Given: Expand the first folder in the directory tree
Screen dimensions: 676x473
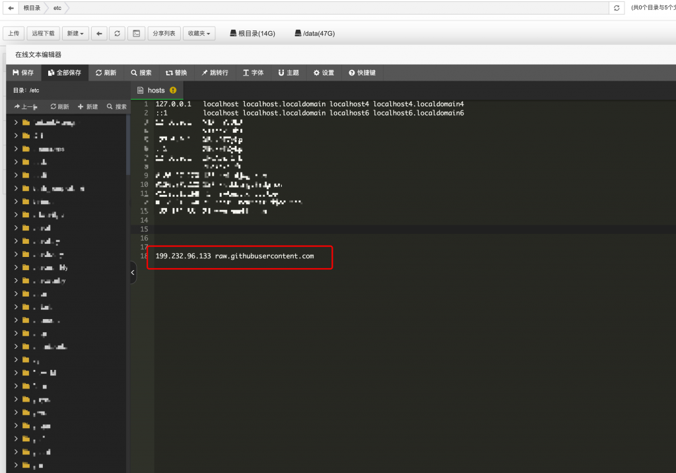Looking at the screenshot, I should point(16,123).
